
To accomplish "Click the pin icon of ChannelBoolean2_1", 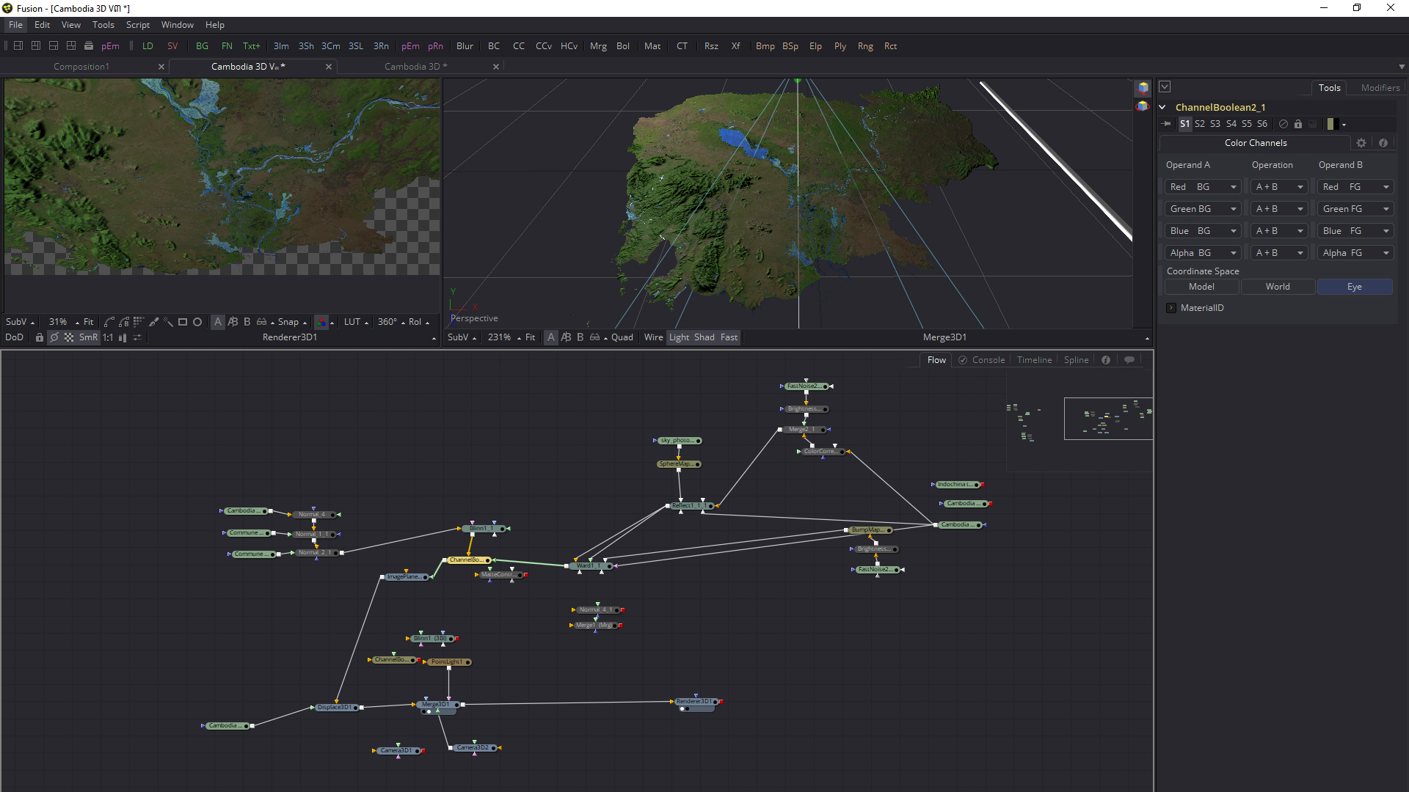I will pos(1167,124).
